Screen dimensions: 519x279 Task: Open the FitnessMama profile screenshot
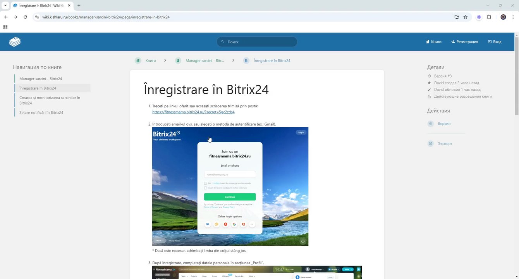[257, 272]
